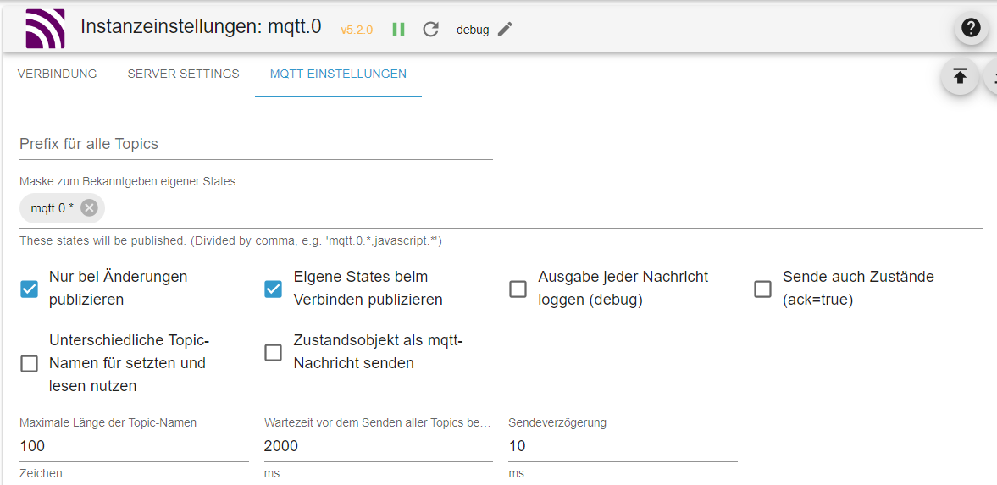Uncheck Eigene States beim Verbinden publizieren

pyautogui.click(x=274, y=289)
